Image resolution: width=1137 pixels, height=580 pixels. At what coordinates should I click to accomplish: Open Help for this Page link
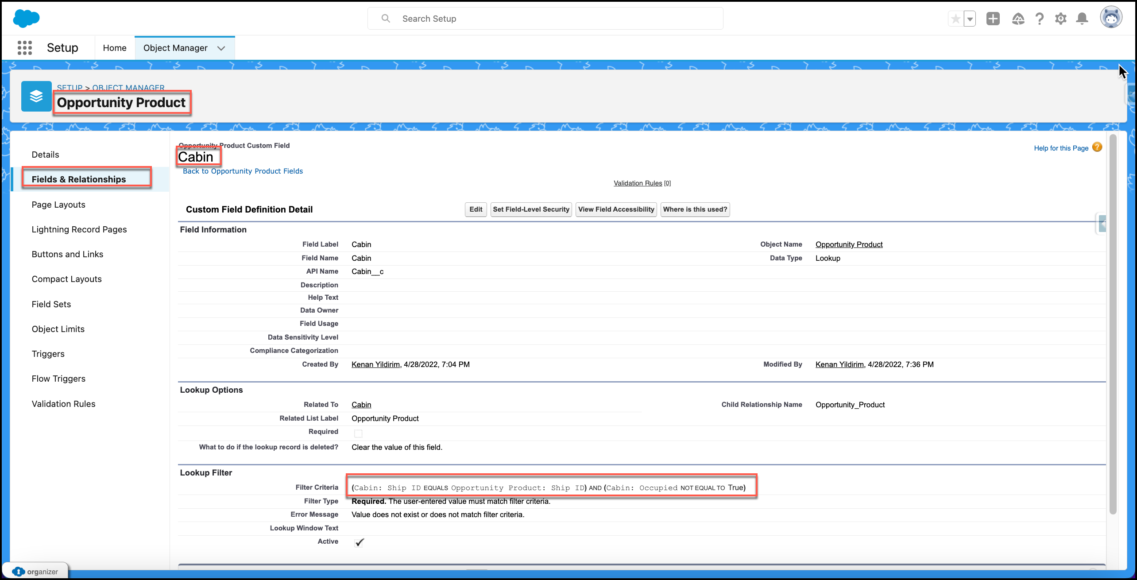pos(1061,148)
